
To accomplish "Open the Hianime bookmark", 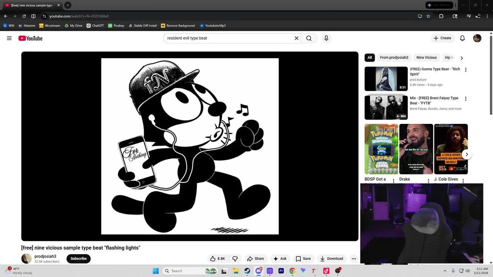I will coord(27,25).
